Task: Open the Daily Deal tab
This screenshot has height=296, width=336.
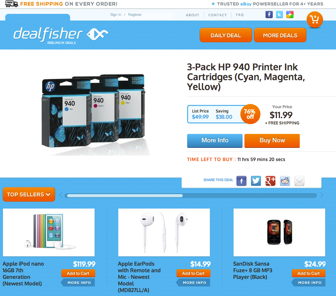Action: [226, 35]
